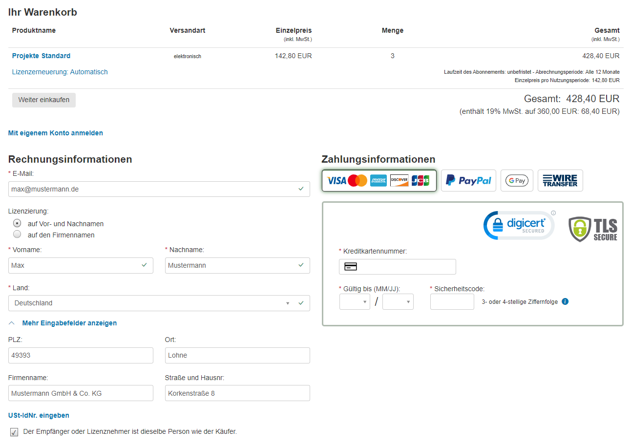Click the card icon in Kreditkartennummer field
Viewport: 631px width, 448px height.
tap(351, 267)
